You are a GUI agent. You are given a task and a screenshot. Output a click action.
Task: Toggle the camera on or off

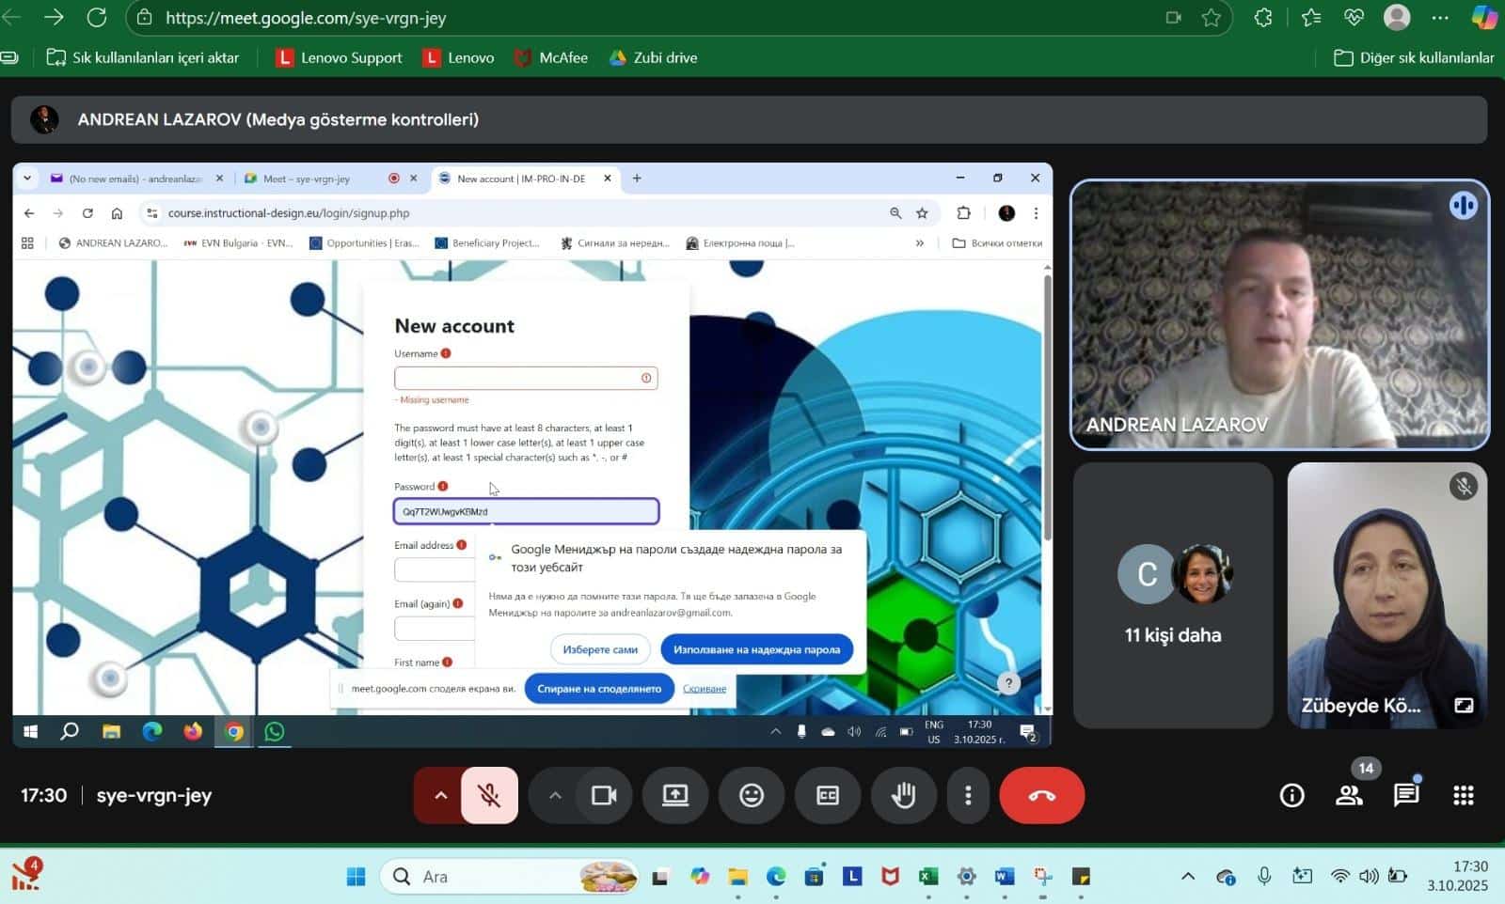604,795
